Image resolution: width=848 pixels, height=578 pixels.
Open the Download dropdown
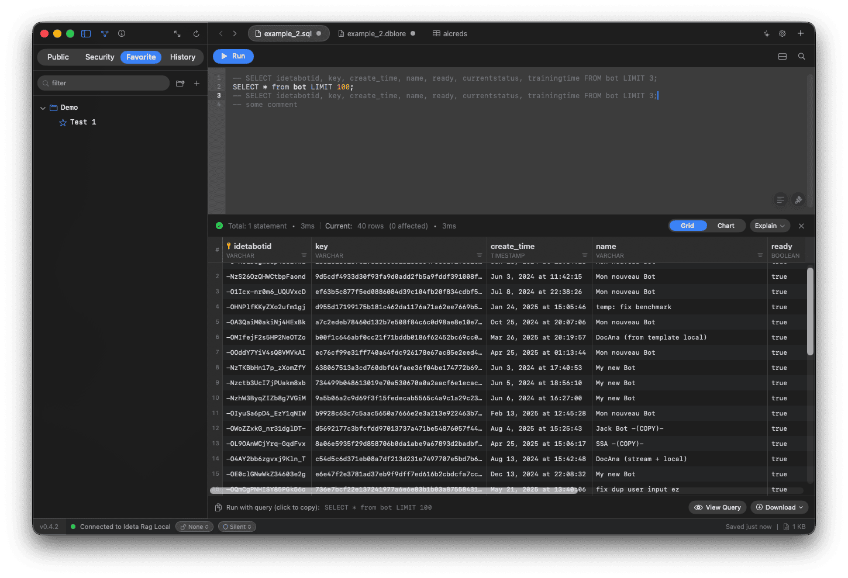click(779, 507)
